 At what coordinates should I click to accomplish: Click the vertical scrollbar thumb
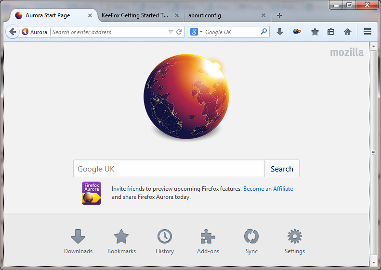(x=374, y=153)
